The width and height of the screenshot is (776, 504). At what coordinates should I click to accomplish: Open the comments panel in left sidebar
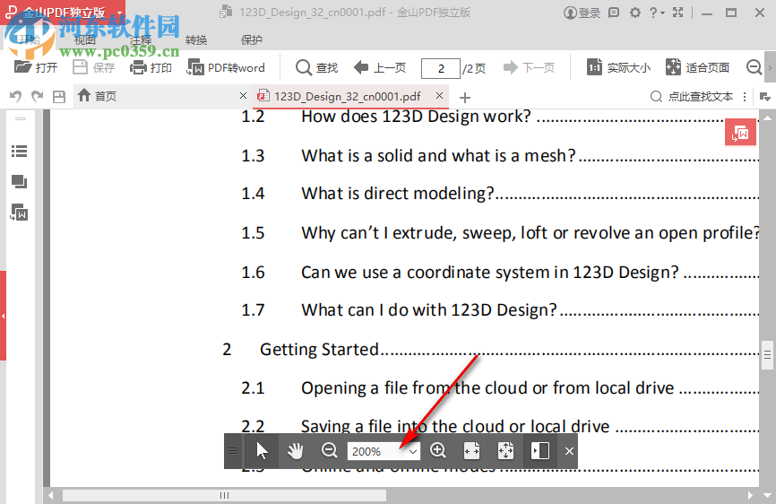click(x=19, y=182)
